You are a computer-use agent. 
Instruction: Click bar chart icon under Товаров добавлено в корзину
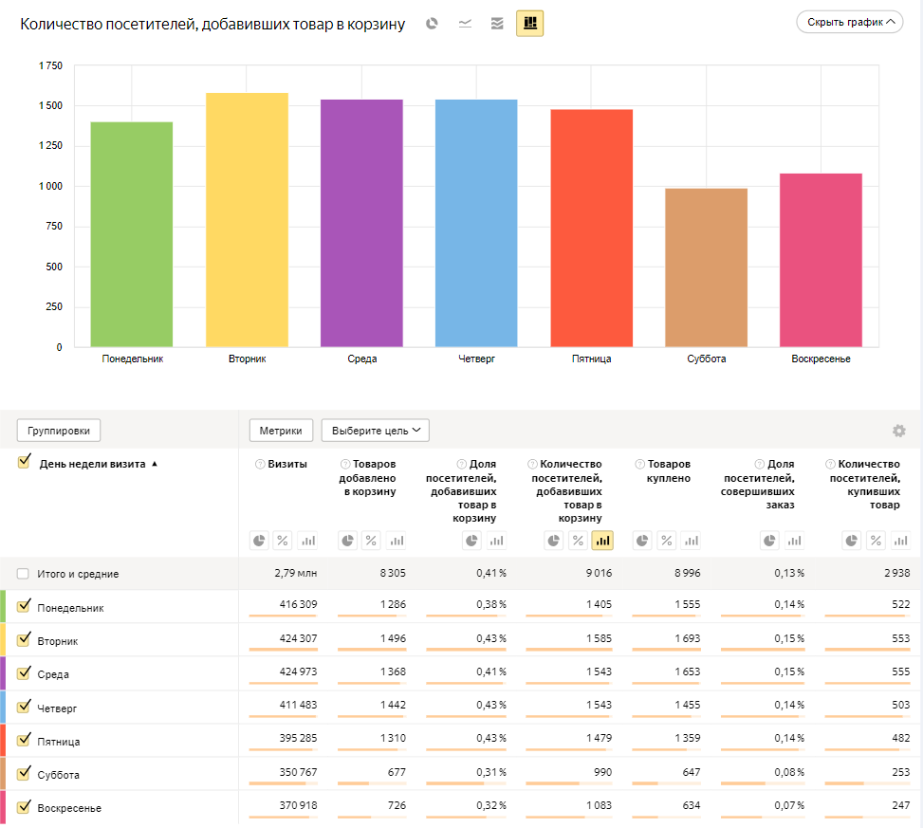pos(397,541)
